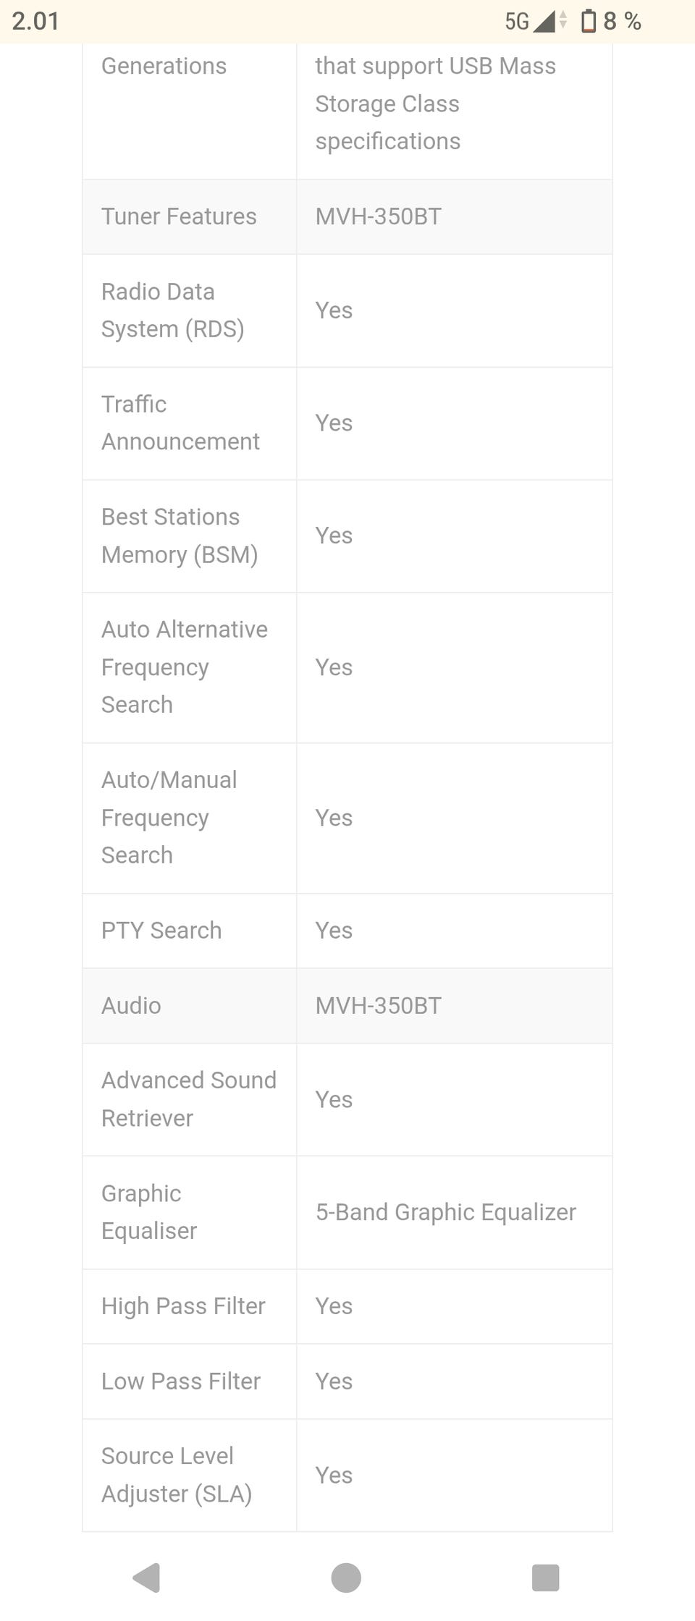Select the Tuner Features section header

pyautogui.click(x=179, y=216)
